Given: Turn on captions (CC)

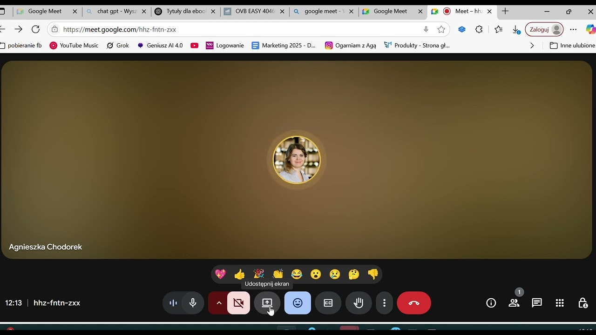Looking at the screenshot, I should pos(328,303).
